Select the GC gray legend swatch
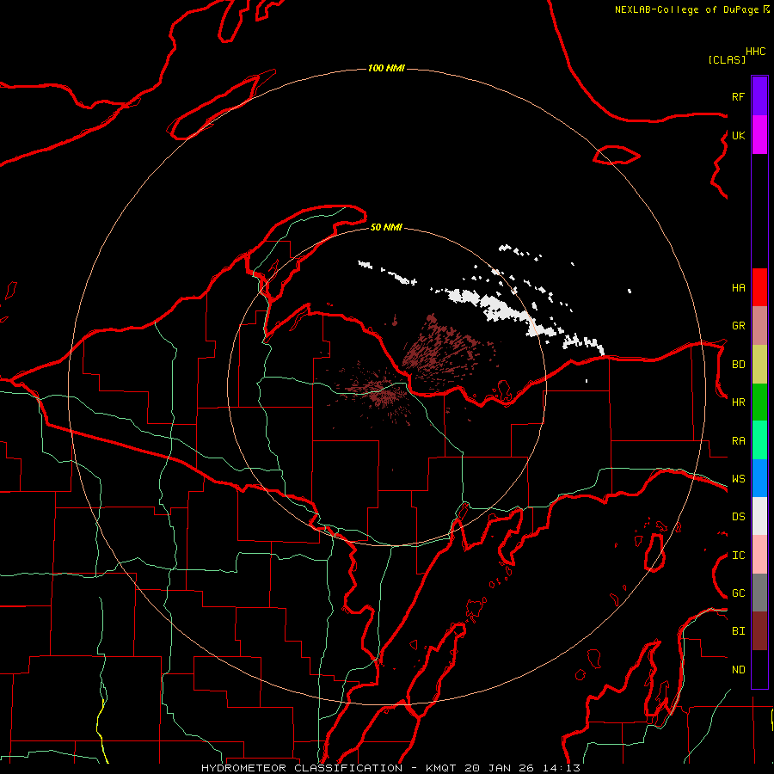 759,593
